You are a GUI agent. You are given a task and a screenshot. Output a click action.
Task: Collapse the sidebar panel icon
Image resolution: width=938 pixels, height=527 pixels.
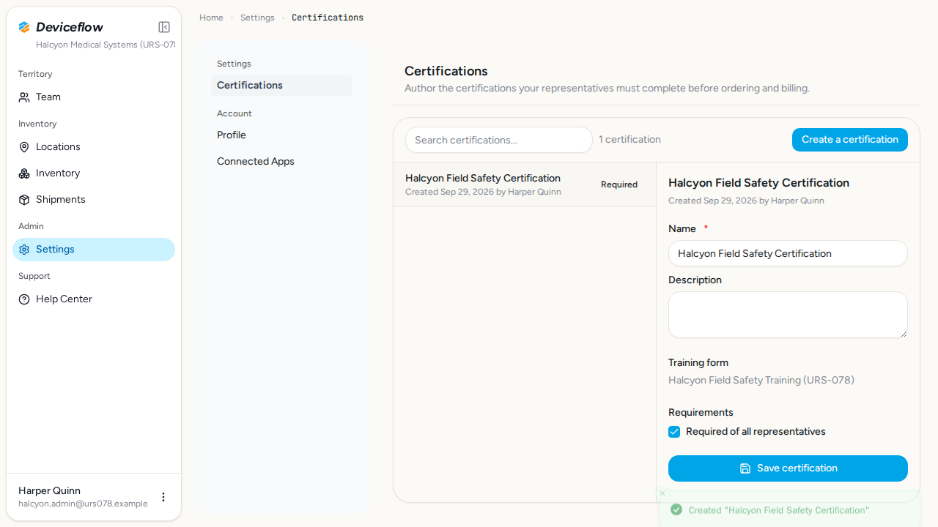click(164, 27)
